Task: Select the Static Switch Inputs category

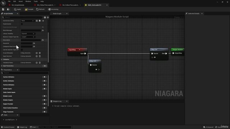Action: 9,92
